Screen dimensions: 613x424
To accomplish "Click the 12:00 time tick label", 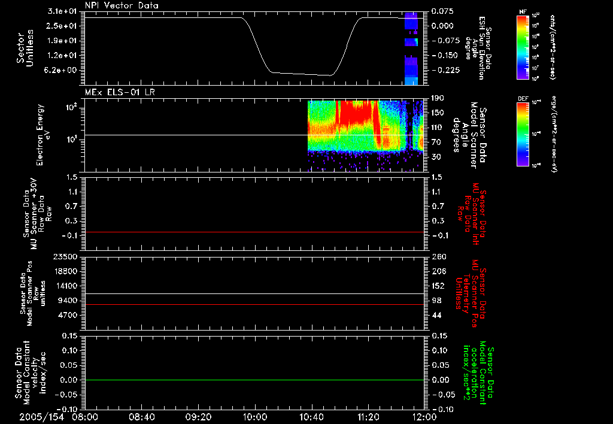I will tap(424, 417).
